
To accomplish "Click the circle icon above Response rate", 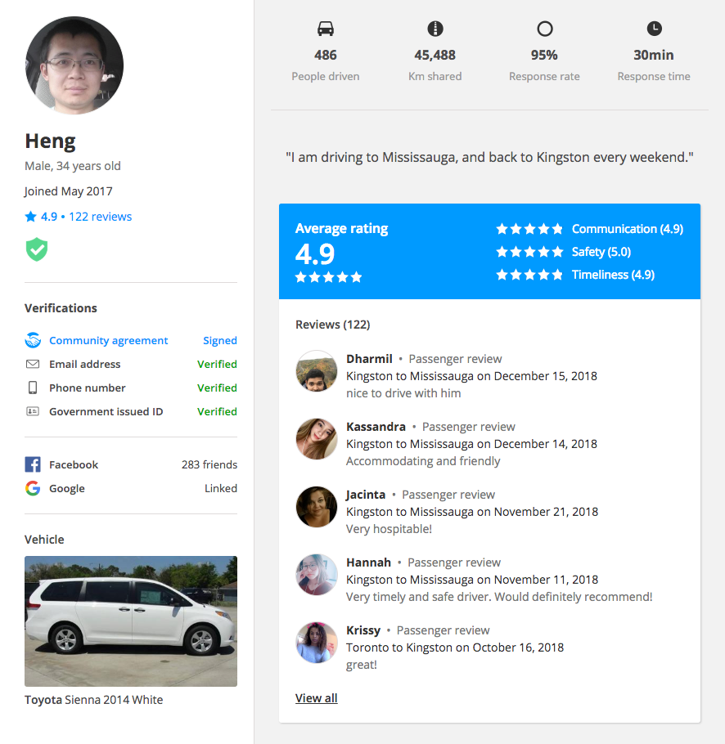I will click(x=544, y=28).
